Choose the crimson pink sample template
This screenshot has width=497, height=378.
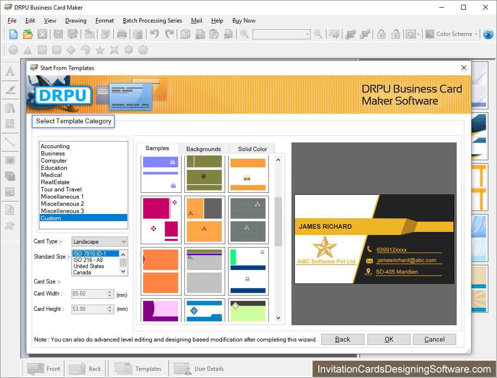click(x=161, y=220)
